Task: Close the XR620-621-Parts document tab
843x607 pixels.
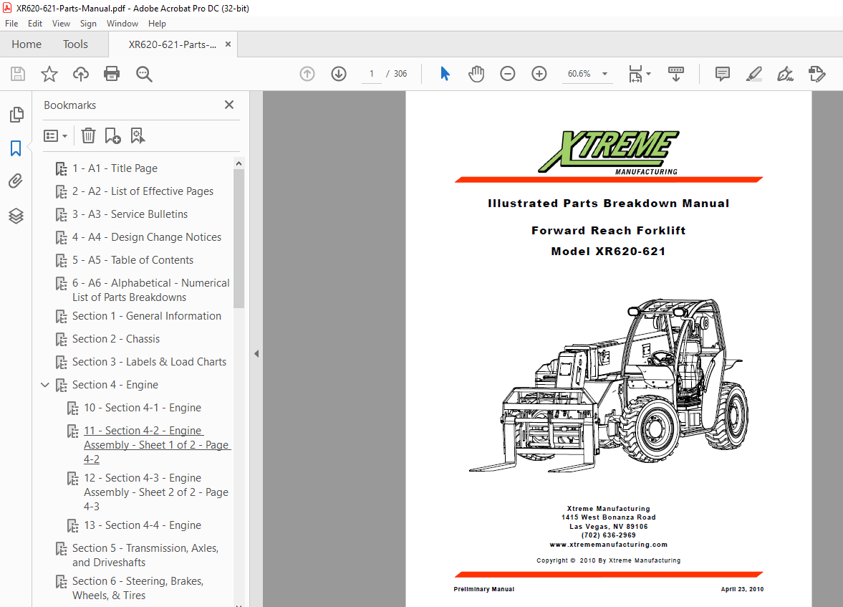Action: click(228, 44)
